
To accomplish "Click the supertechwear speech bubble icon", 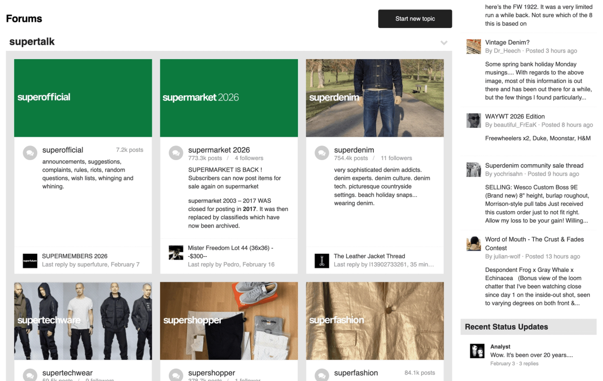I will tap(30, 375).
